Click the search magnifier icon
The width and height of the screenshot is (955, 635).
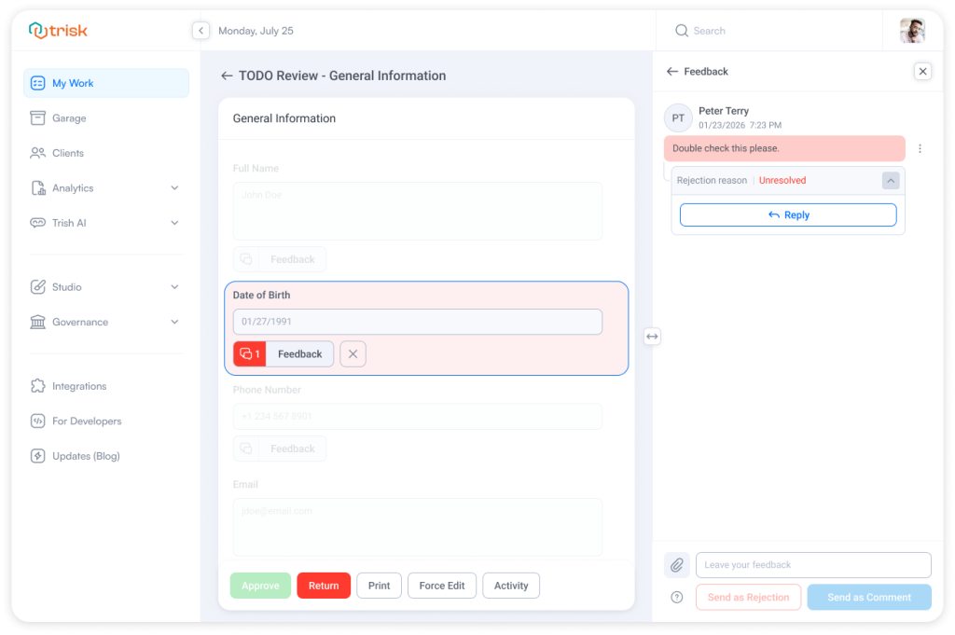tap(682, 30)
